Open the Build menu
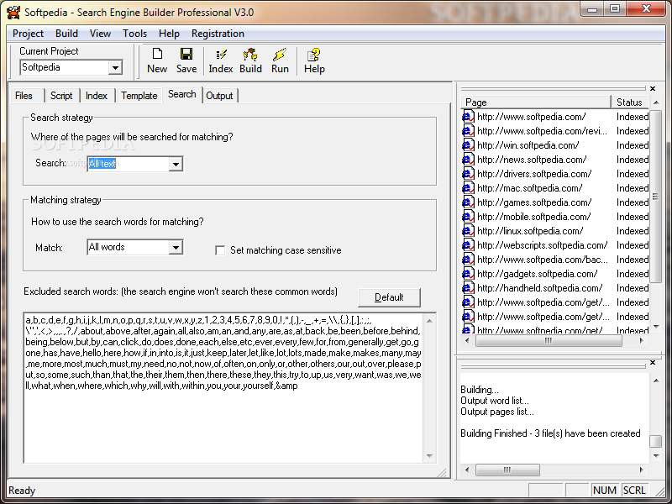This screenshot has height=504, width=672. (x=66, y=34)
